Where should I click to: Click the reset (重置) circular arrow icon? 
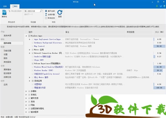(60, 12)
